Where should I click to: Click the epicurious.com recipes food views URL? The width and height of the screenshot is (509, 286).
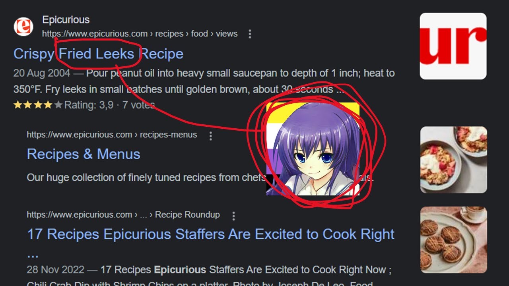pyautogui.click(x=140, y=34)
